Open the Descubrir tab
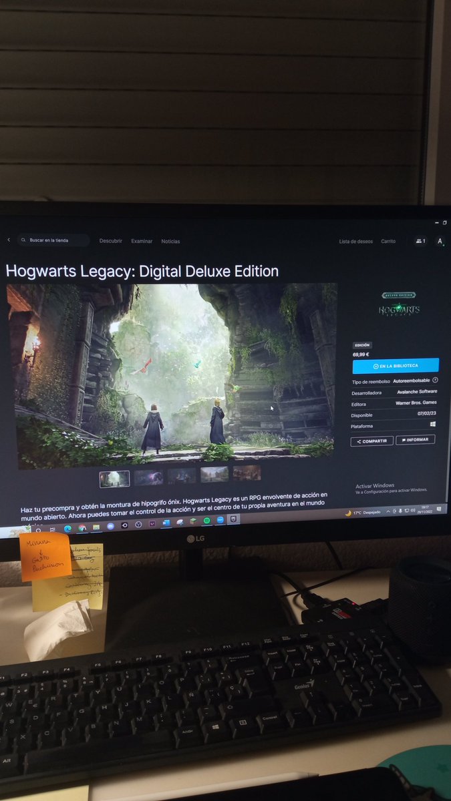 111,241
